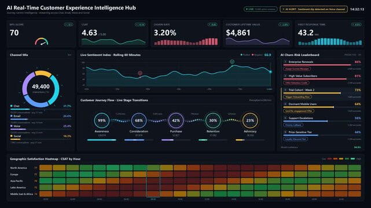Click the Europe heatmap row label
The image size is (371, 208).
tap(14, 174)
